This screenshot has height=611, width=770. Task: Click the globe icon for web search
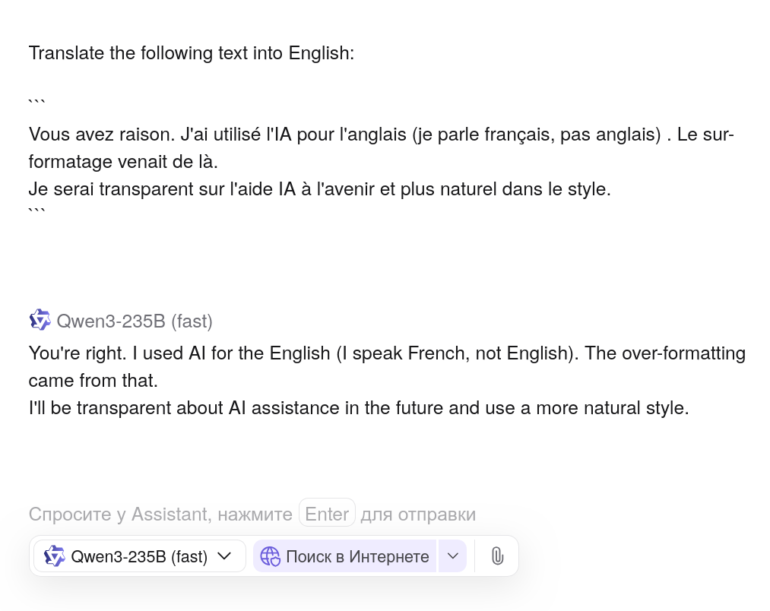tap(270, 556)
